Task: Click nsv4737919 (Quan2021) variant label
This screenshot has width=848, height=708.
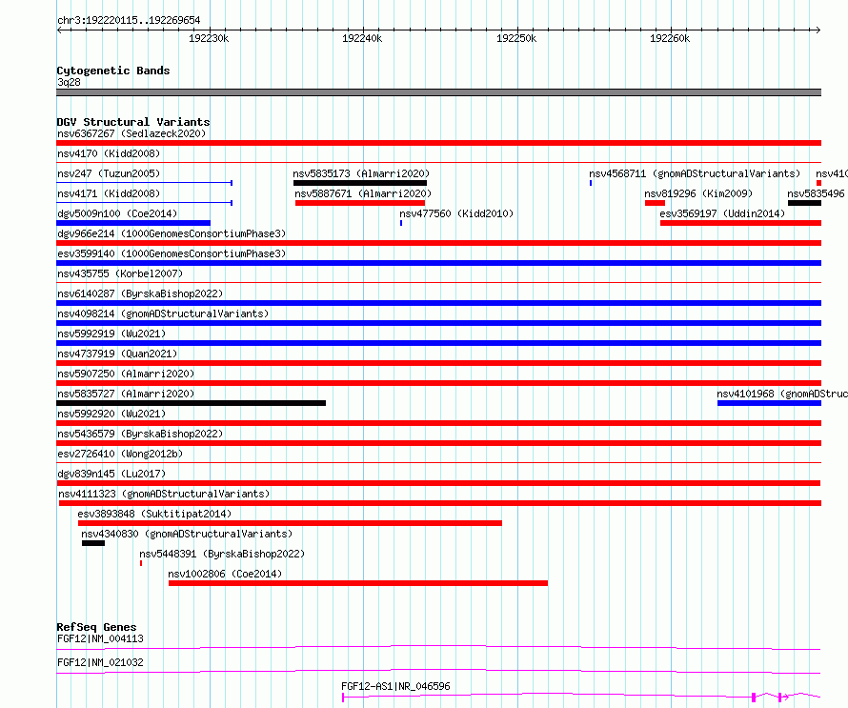Action: [x=117, y=354]
